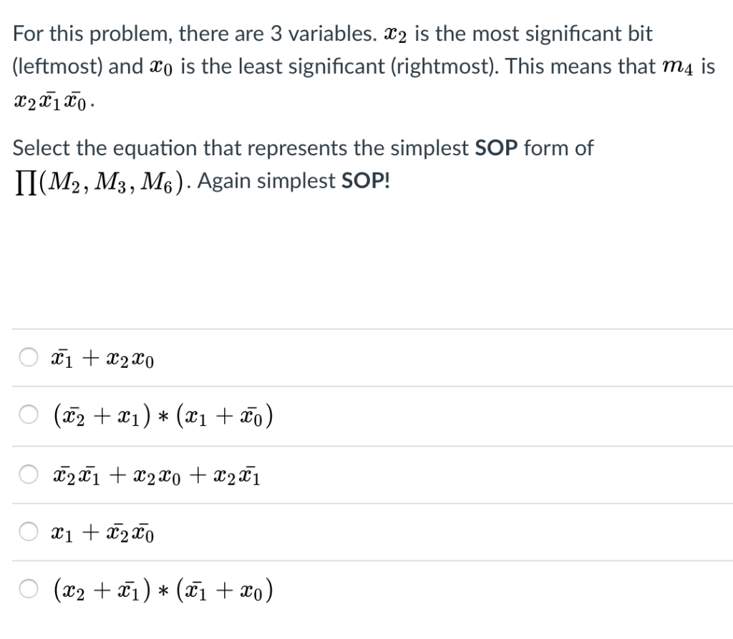The image size is (733, 639).
Task: Click the label (x̄2 + x1) * (x1 + x̄0)
Action: [161, 416]
